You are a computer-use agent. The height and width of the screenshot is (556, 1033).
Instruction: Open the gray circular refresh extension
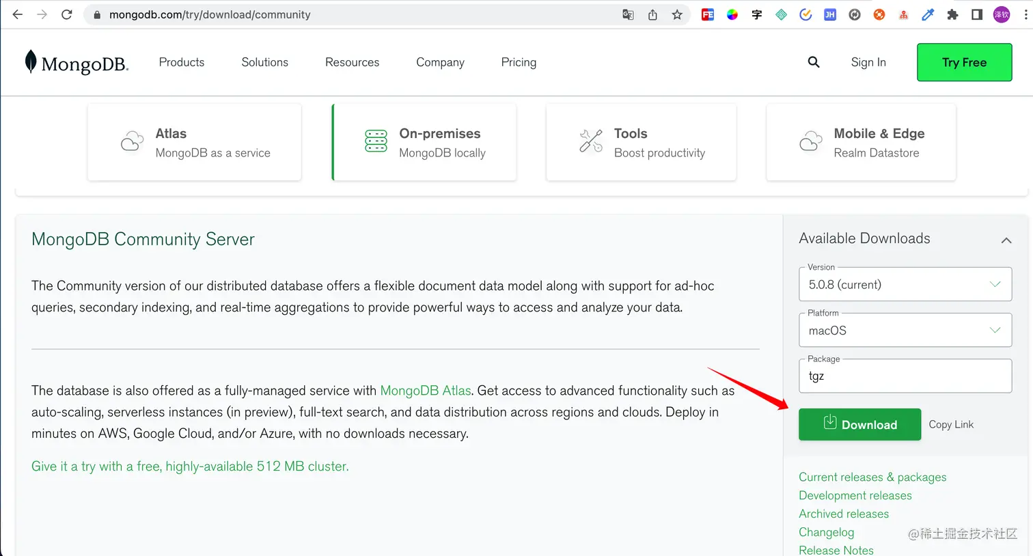click(x=855, y=14)
